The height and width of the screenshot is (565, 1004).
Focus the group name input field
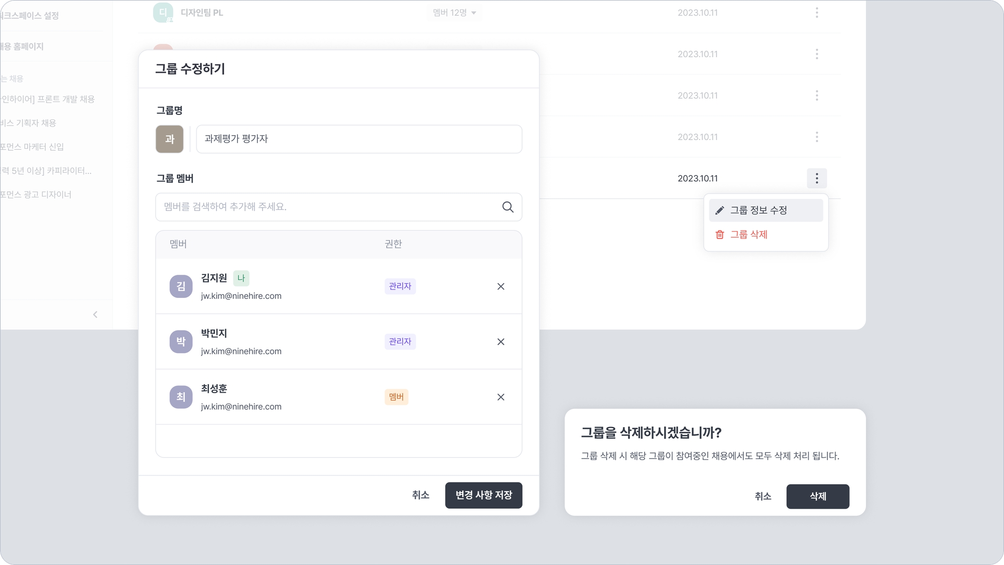[358, 139]
